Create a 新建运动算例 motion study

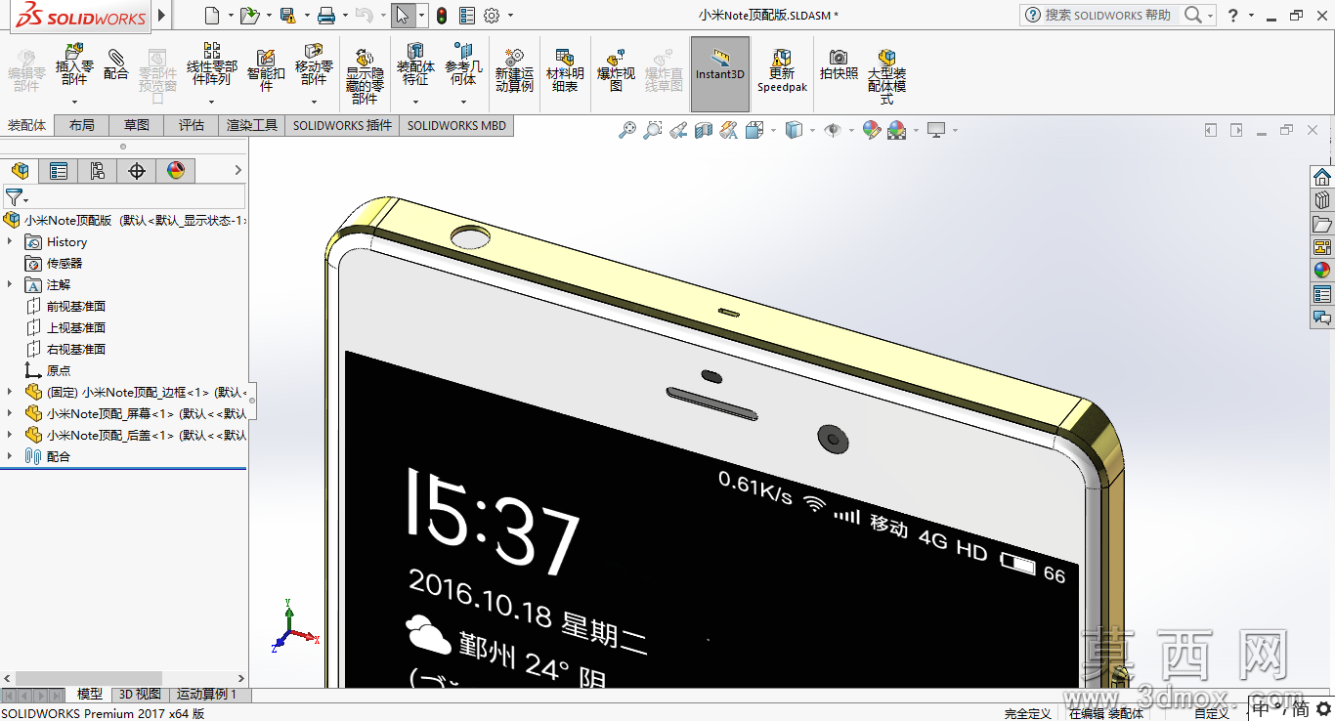point(514,70)
